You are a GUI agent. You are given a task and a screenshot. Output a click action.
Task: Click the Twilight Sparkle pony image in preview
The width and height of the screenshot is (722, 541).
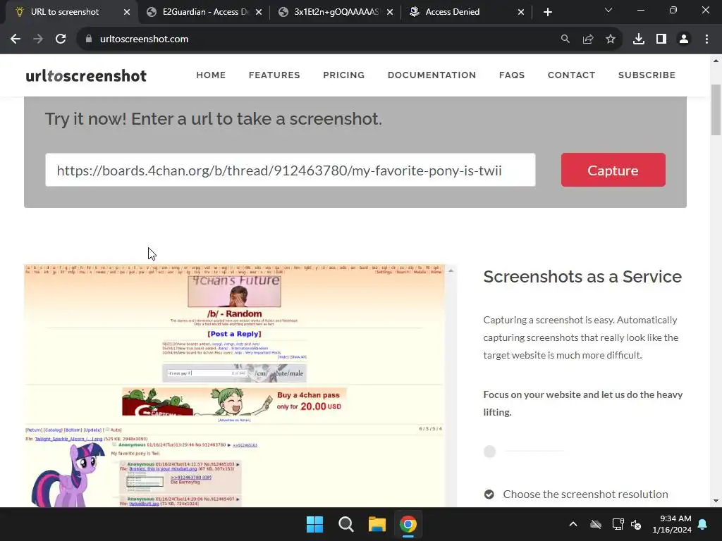68,475
